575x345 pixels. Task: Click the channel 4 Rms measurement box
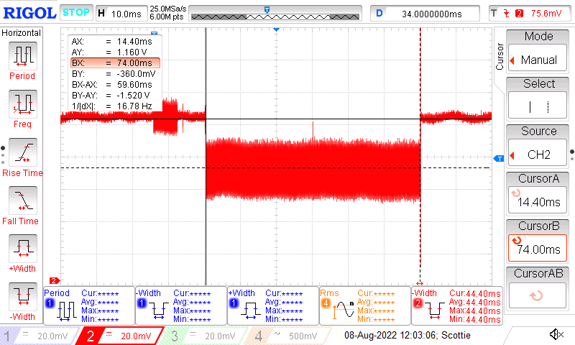point(365,305)
